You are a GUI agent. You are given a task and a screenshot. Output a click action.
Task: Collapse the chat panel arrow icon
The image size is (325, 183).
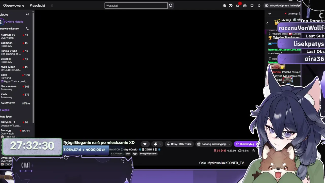click(269, 14)
